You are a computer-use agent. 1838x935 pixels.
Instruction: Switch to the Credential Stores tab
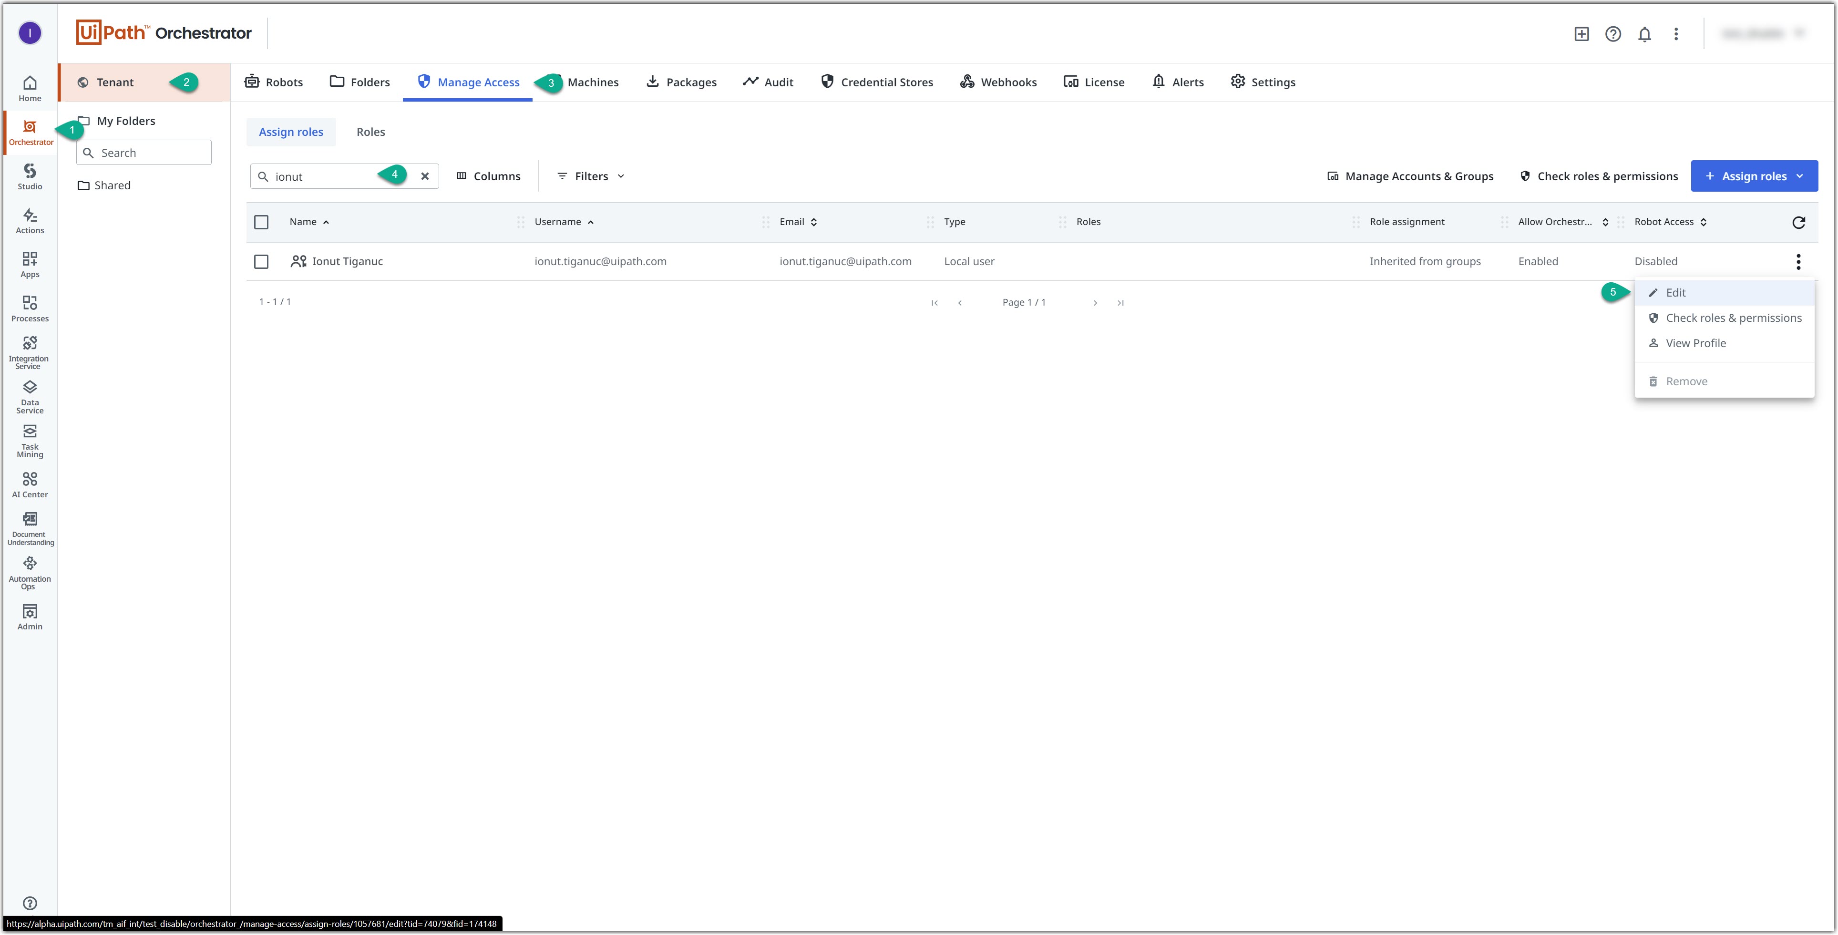coord(877,82)
